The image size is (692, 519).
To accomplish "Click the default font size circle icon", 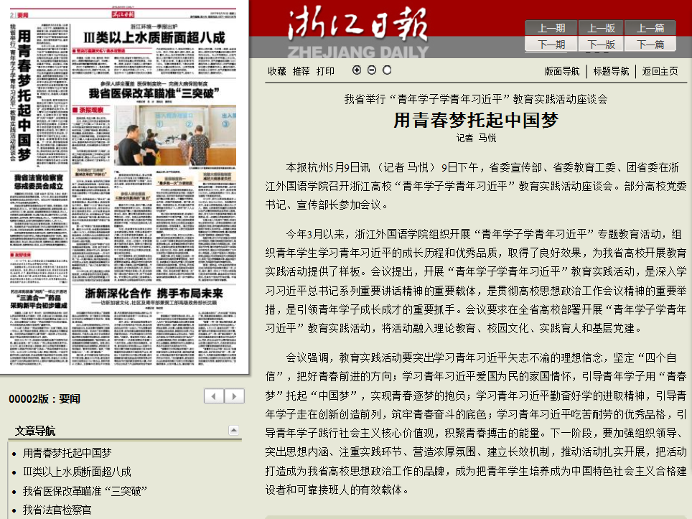I will tap(387, 70).
